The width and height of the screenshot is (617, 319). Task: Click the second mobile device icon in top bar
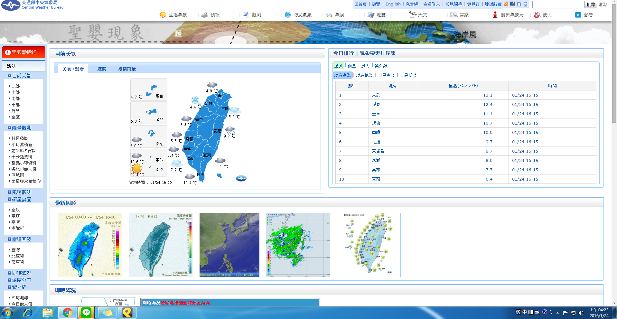pos(525,4)
